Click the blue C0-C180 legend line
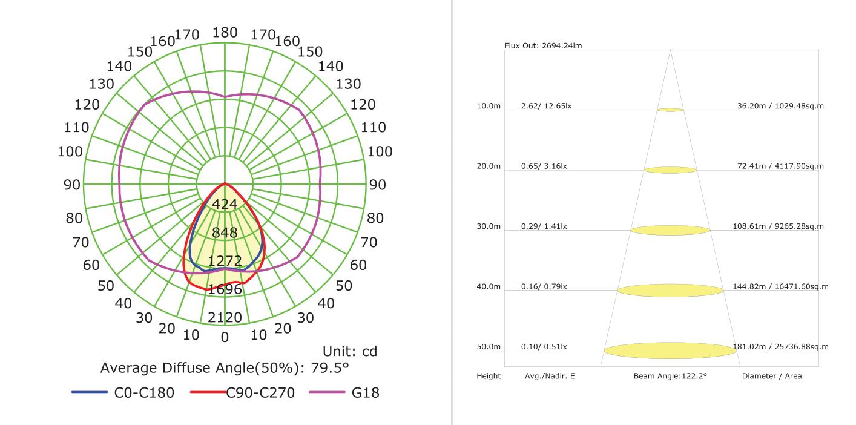Image resolution: width=856 pixels, height=425 pixels. [x=90, y=392]
